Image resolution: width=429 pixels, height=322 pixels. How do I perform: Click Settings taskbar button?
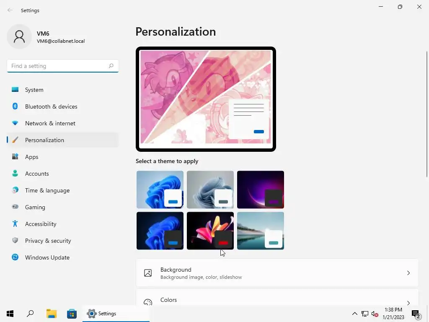[x=116, y=314]
